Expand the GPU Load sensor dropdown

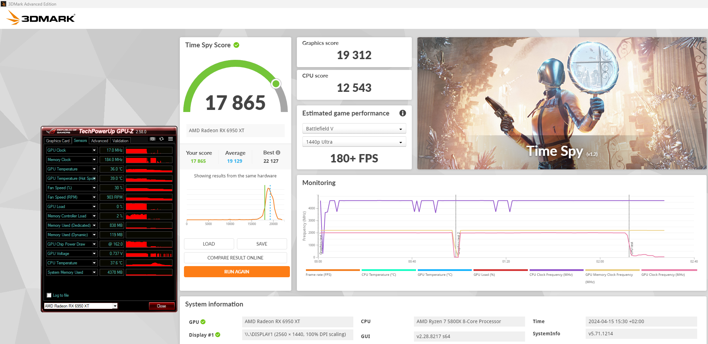[94, 207]
